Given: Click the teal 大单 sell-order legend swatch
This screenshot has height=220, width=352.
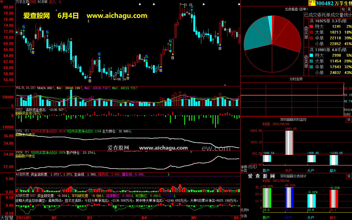Looking at the screenshot, I should (x=311, y=61).
